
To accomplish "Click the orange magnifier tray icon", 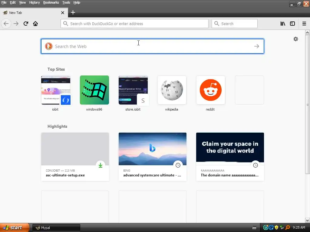I will click(x=288, y=228).
